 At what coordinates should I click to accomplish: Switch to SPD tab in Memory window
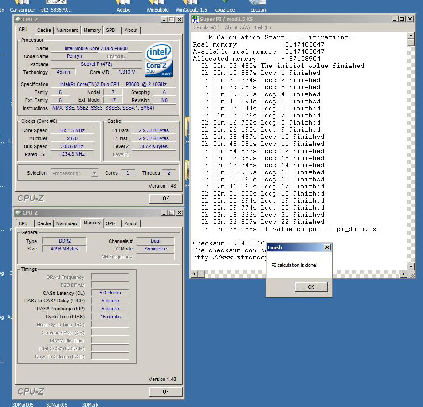[x=110, y=223]
